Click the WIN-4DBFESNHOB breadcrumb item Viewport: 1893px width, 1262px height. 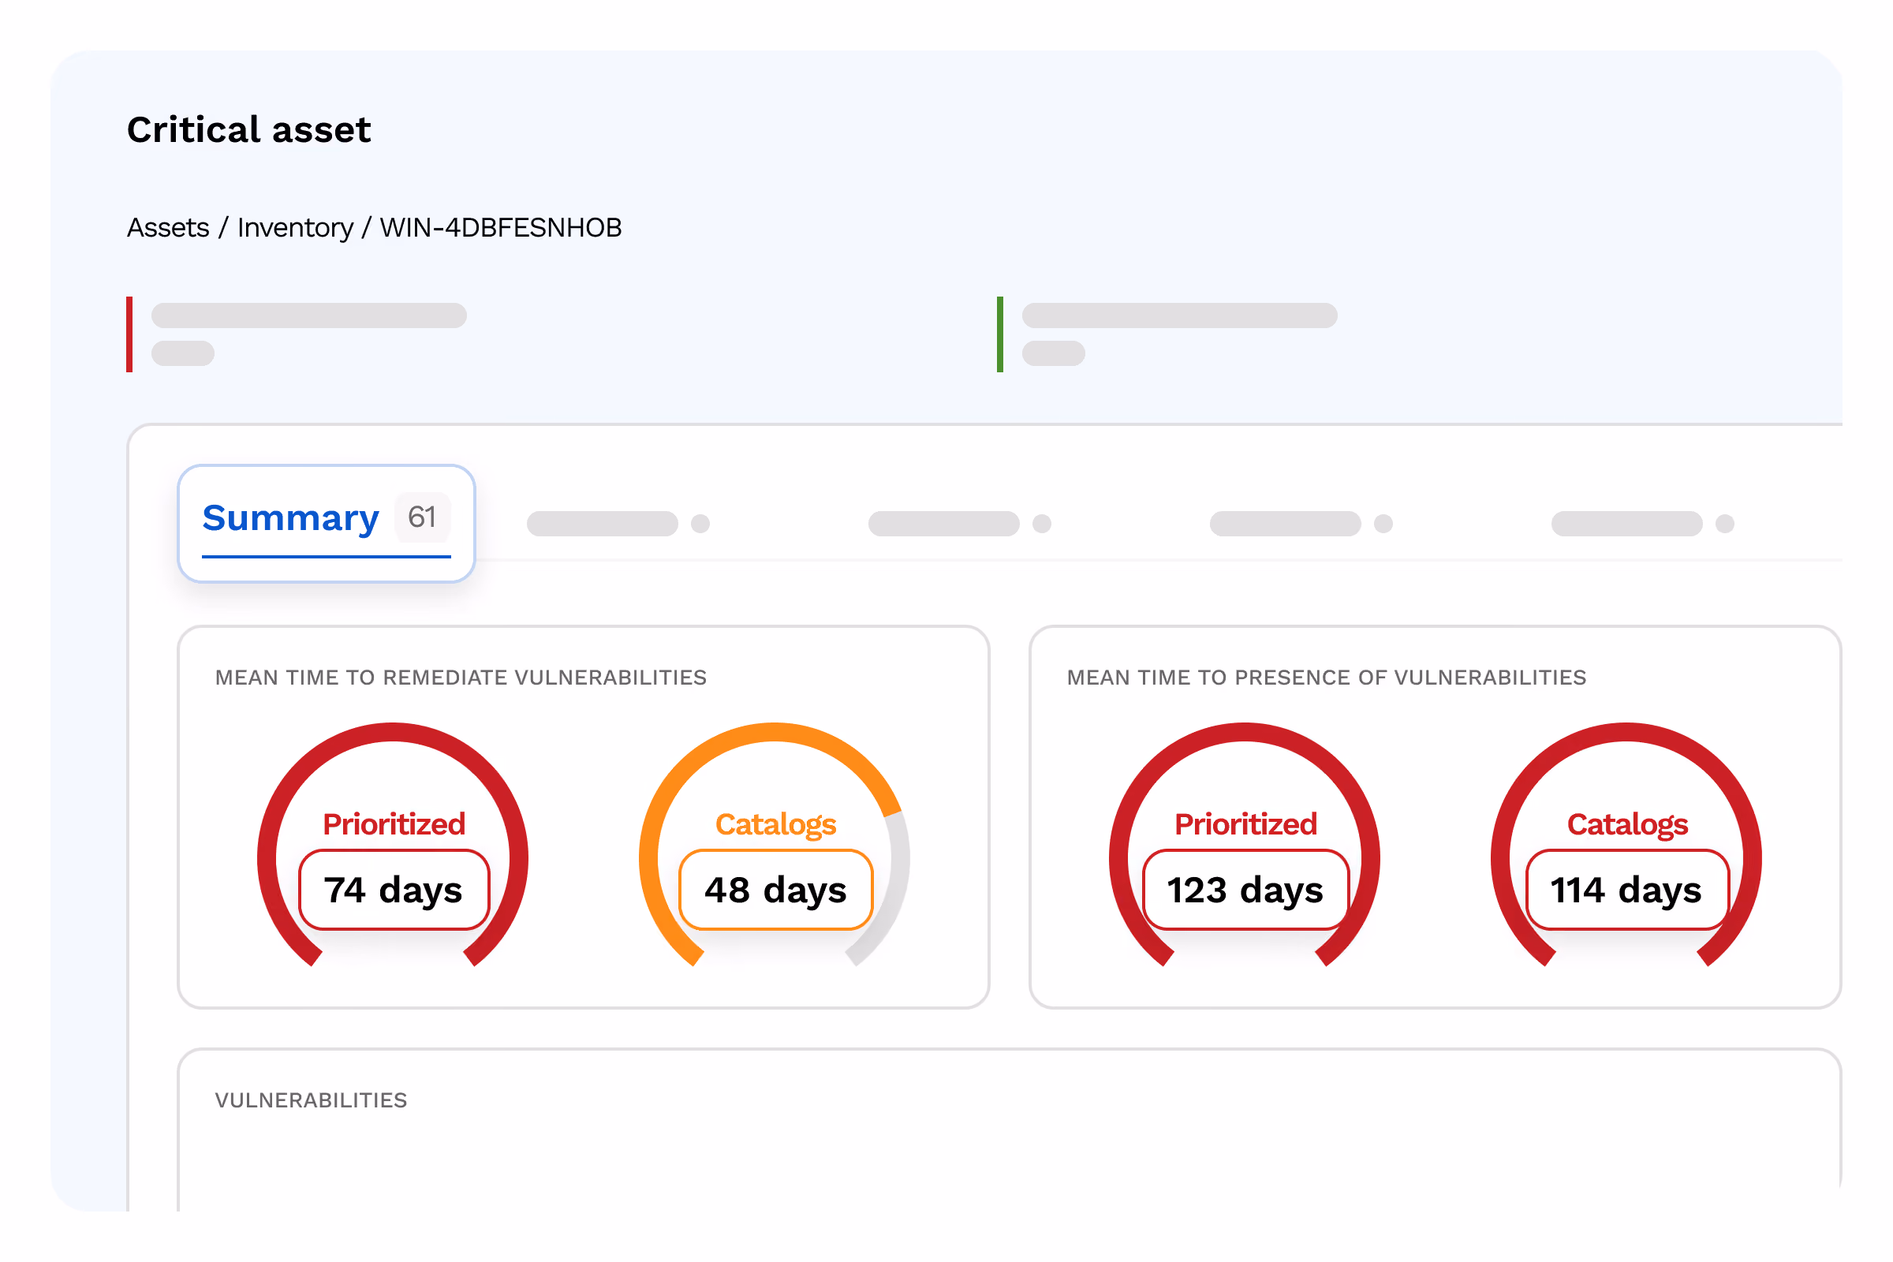click(501, 228)
